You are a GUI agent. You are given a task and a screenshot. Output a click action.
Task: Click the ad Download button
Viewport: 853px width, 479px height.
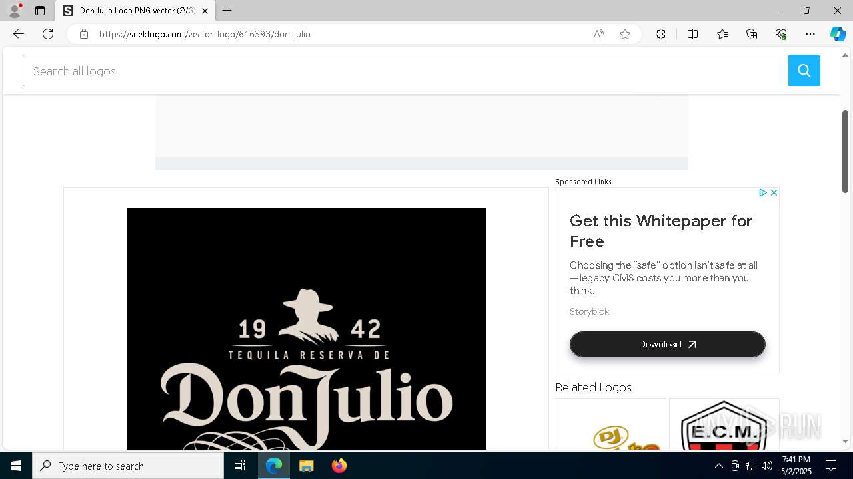point(667,344)
